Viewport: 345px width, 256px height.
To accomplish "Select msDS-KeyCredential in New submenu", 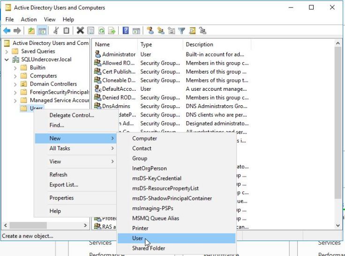I will pos(176,178).
